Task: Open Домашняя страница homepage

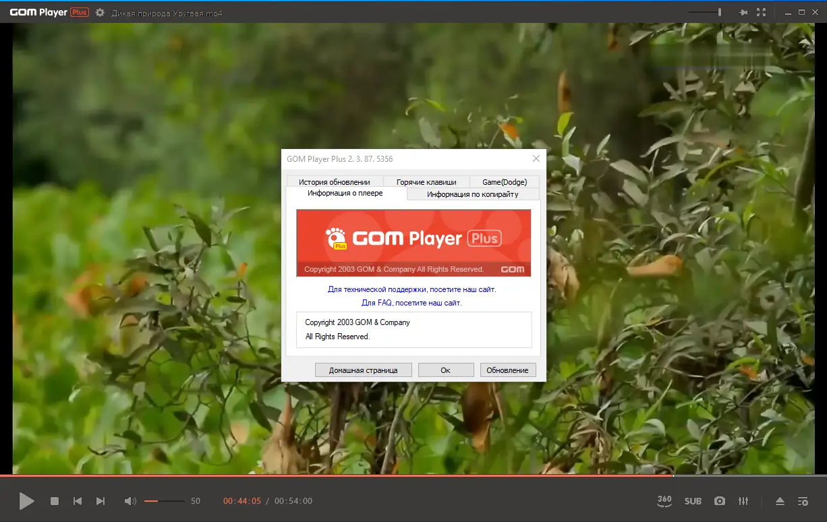Action: pos(363,370)
